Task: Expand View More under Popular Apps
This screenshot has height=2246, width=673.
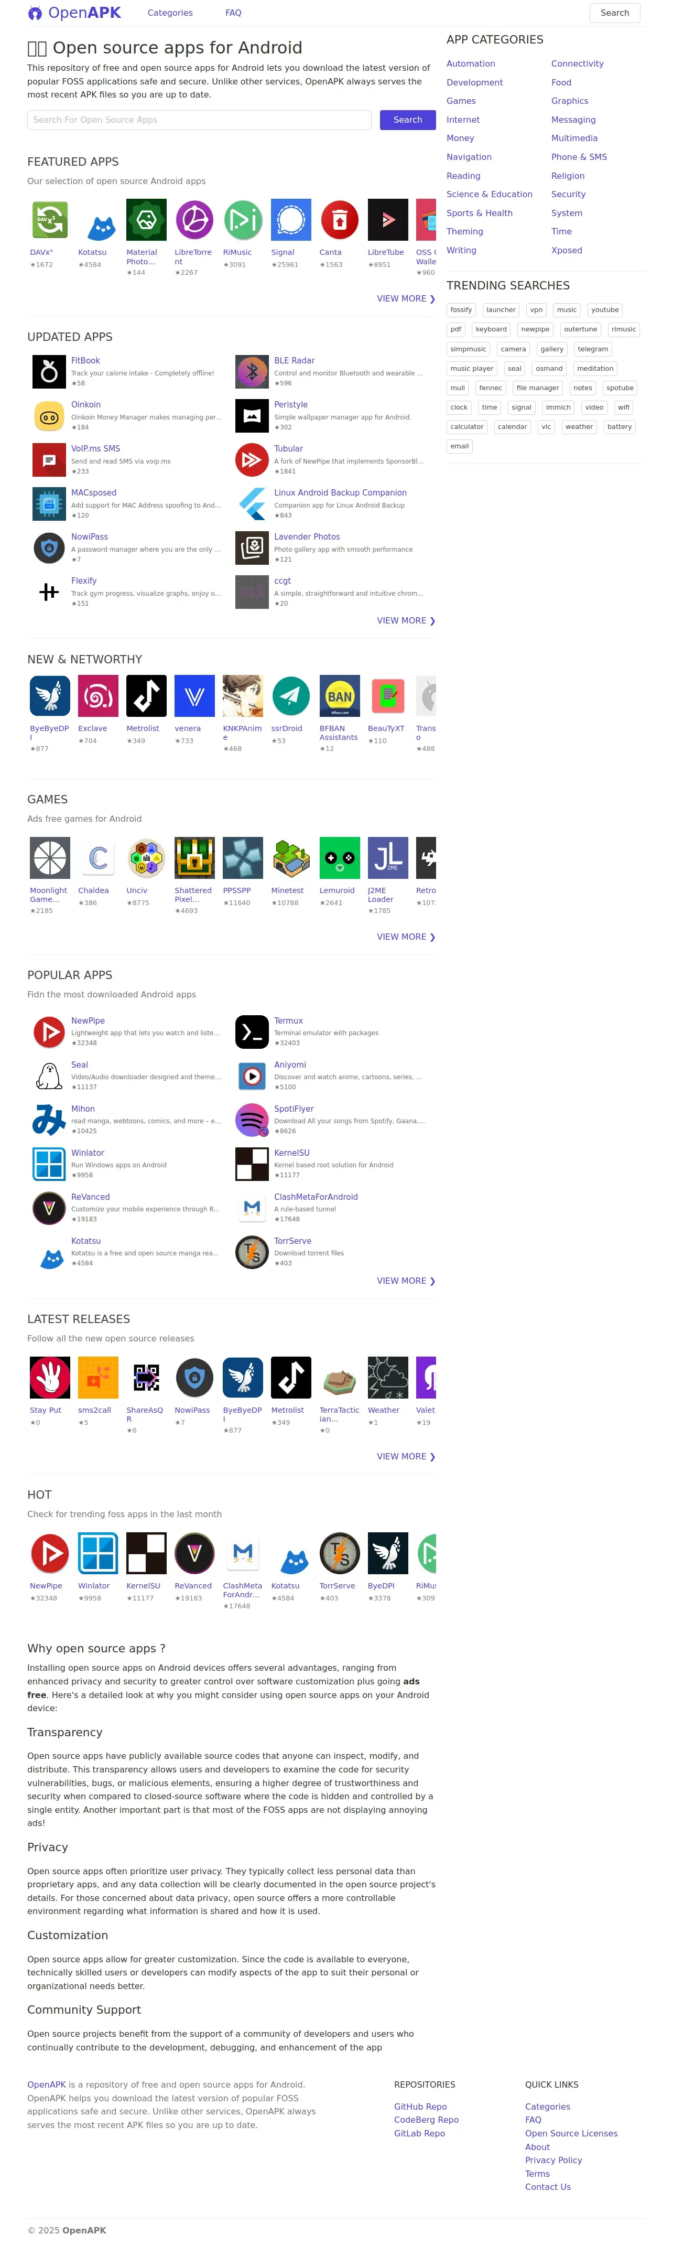Action: click(405, 1281)
